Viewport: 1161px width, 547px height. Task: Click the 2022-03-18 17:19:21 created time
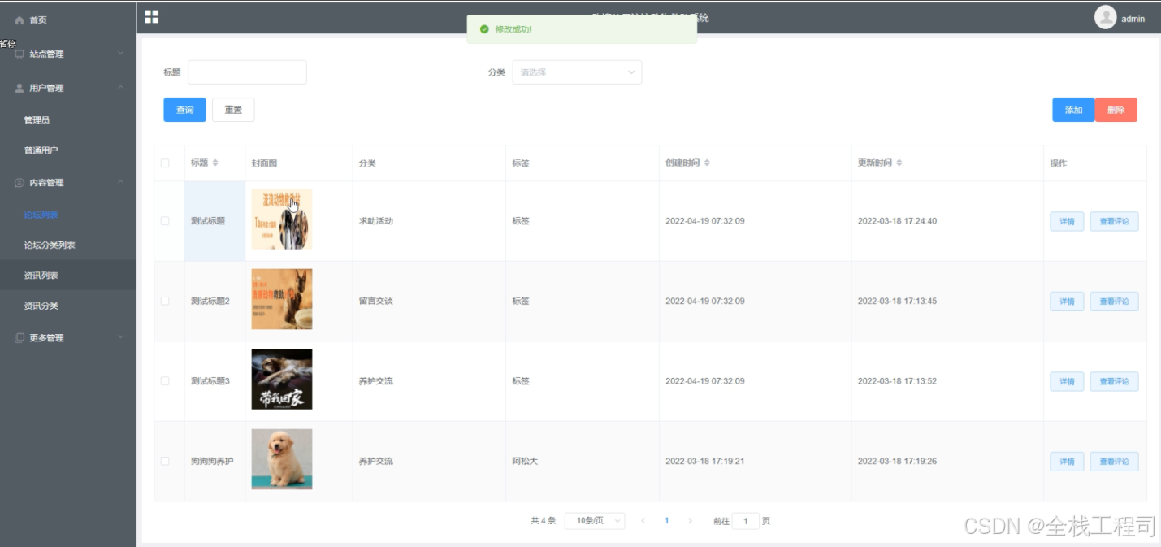click(705, 461)
